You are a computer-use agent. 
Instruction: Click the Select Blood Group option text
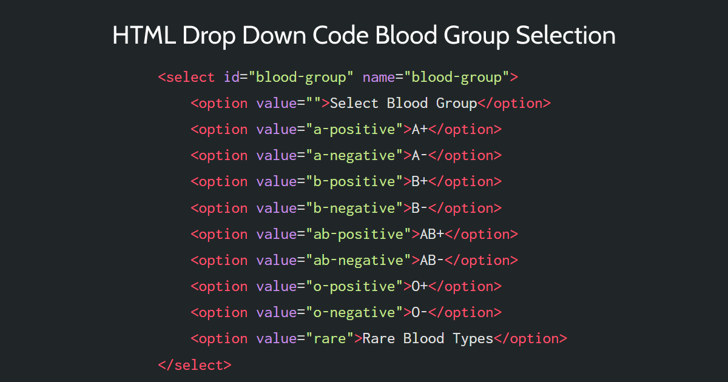[403, 104]
